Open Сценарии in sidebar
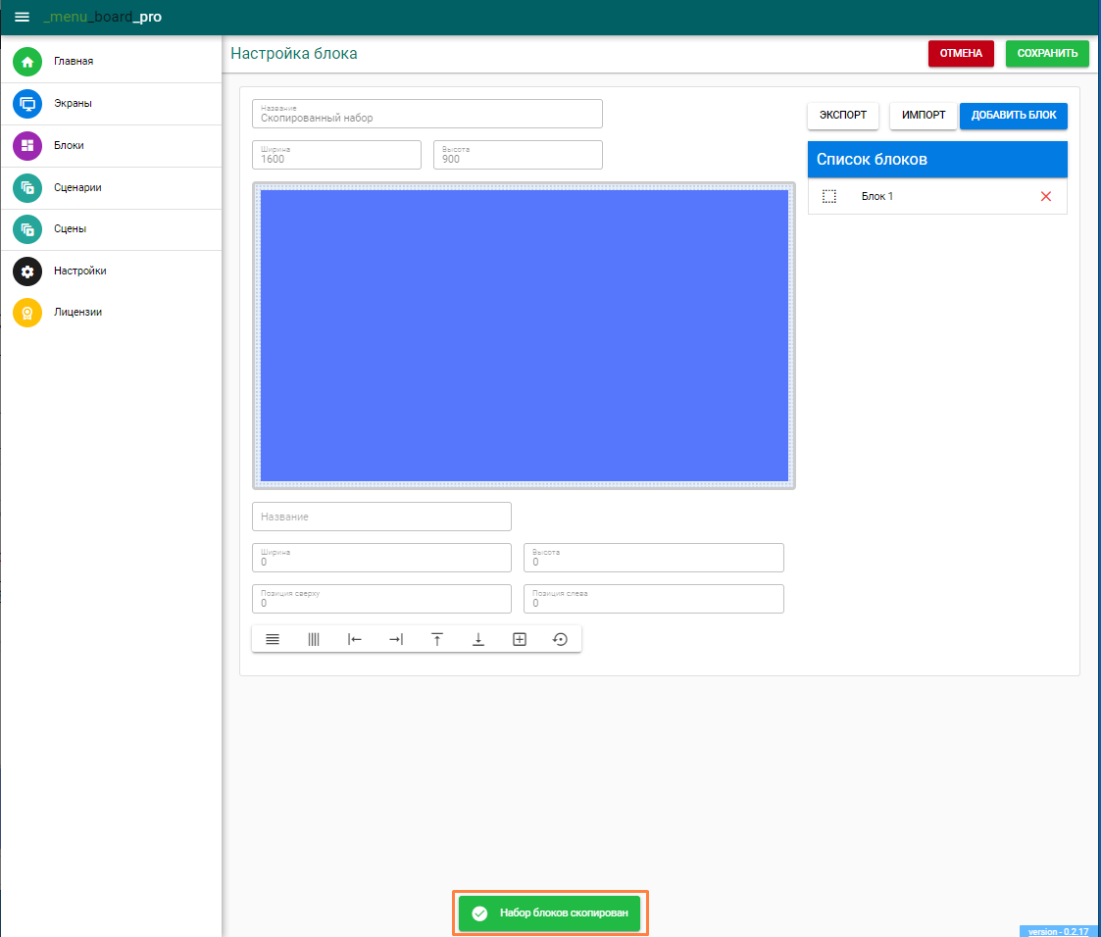The image size is (1101, 937). (x=77, y=187)
